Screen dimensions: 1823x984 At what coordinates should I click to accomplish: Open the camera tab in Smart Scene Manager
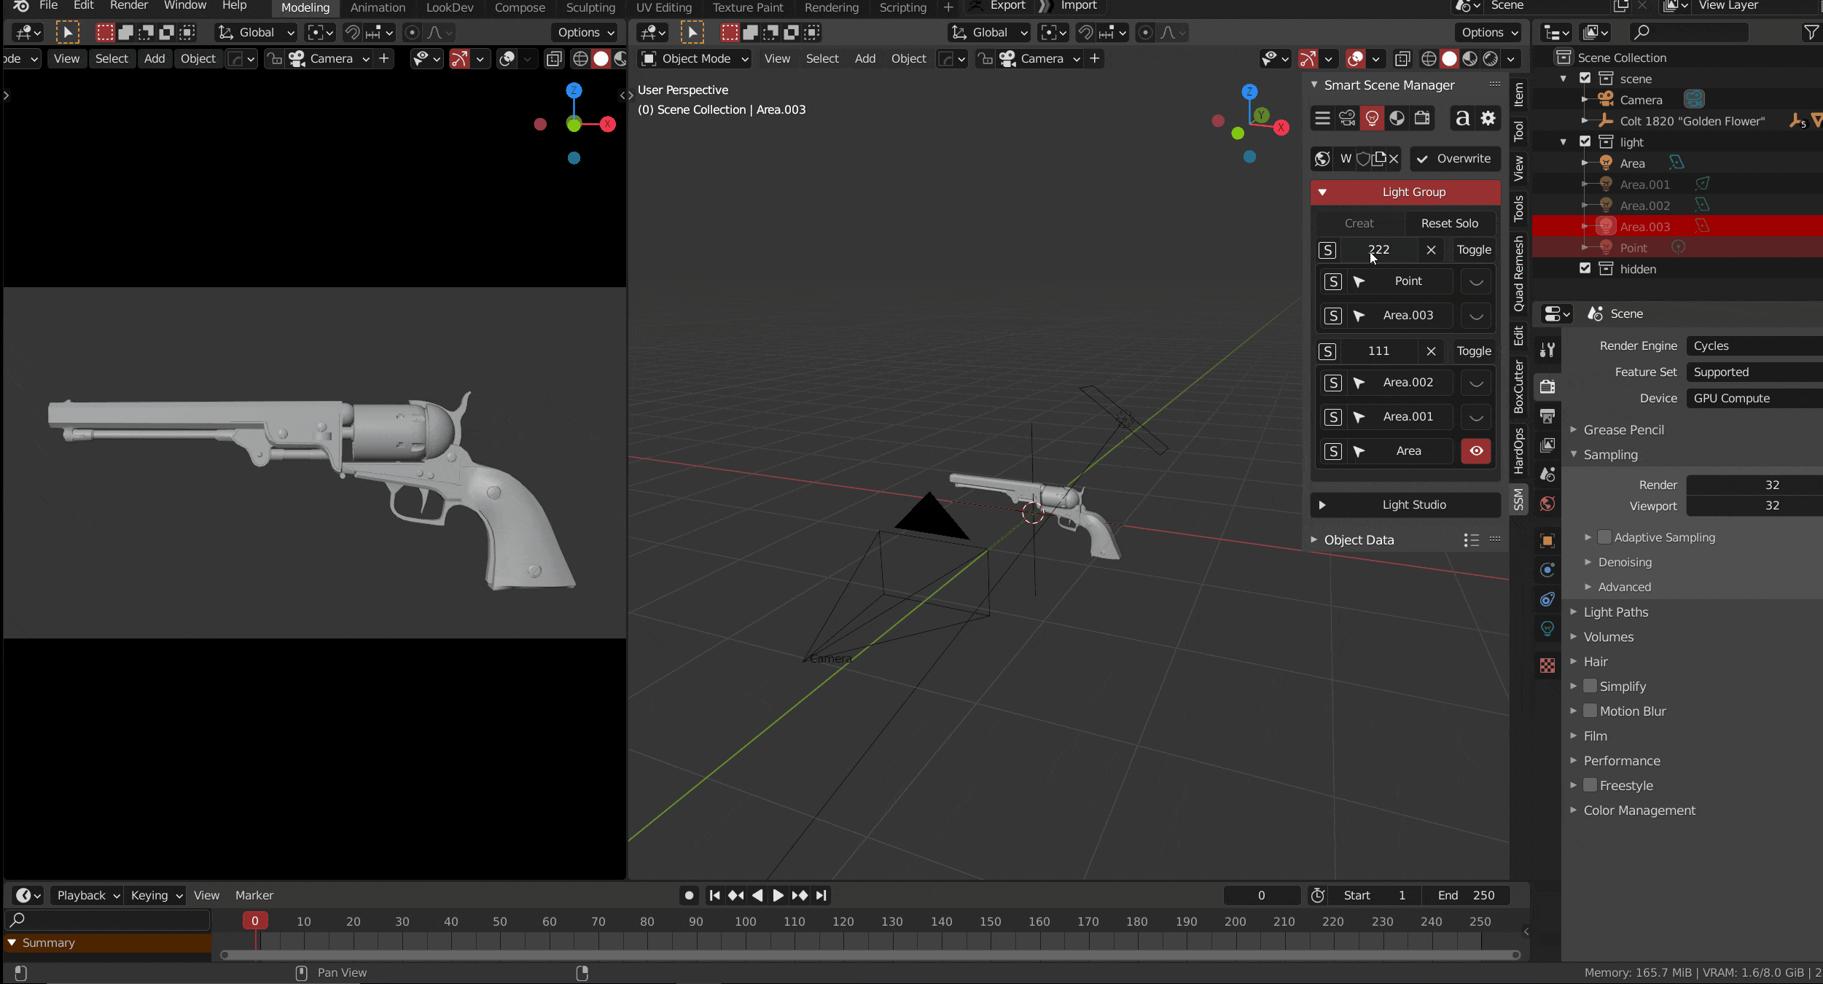1348,118
